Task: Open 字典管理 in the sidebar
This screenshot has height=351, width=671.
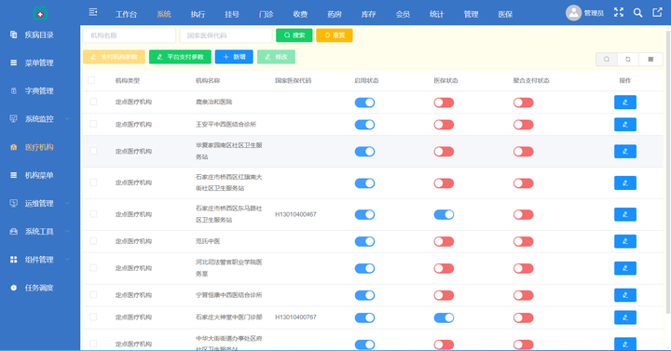Action: pyautogui.click(x=40, y=91)
